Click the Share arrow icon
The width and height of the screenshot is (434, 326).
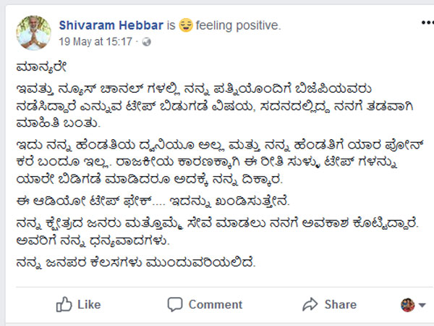[x=310, y=304]
